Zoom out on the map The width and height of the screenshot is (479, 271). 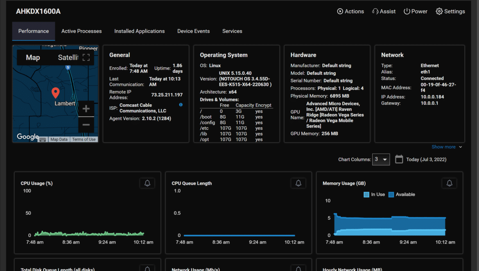86,125
